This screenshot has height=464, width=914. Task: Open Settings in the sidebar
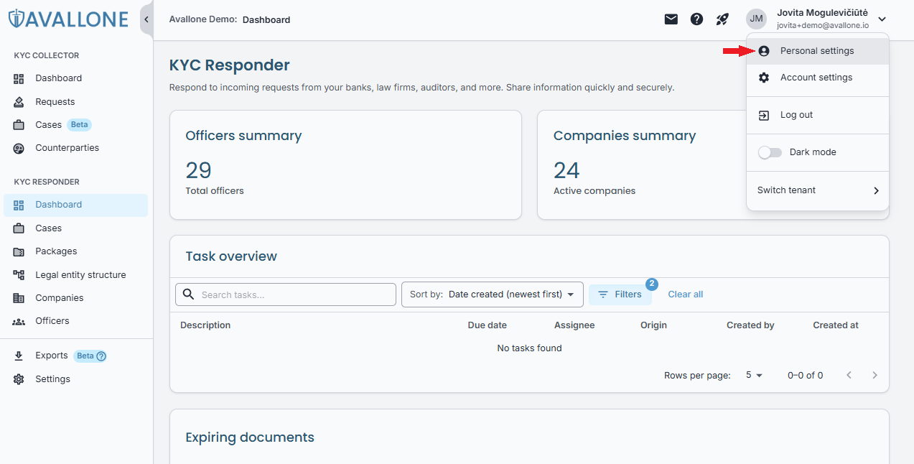[x=76, y=379]
